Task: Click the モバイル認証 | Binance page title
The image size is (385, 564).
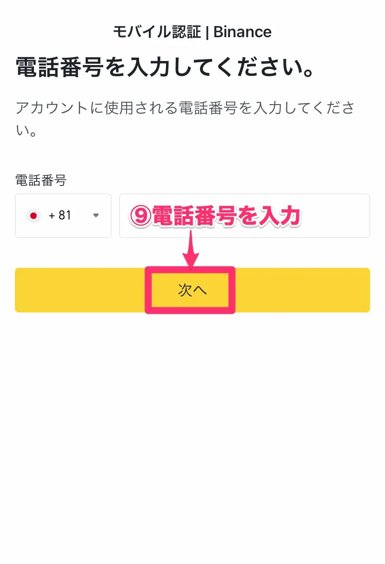Action: 192,32
